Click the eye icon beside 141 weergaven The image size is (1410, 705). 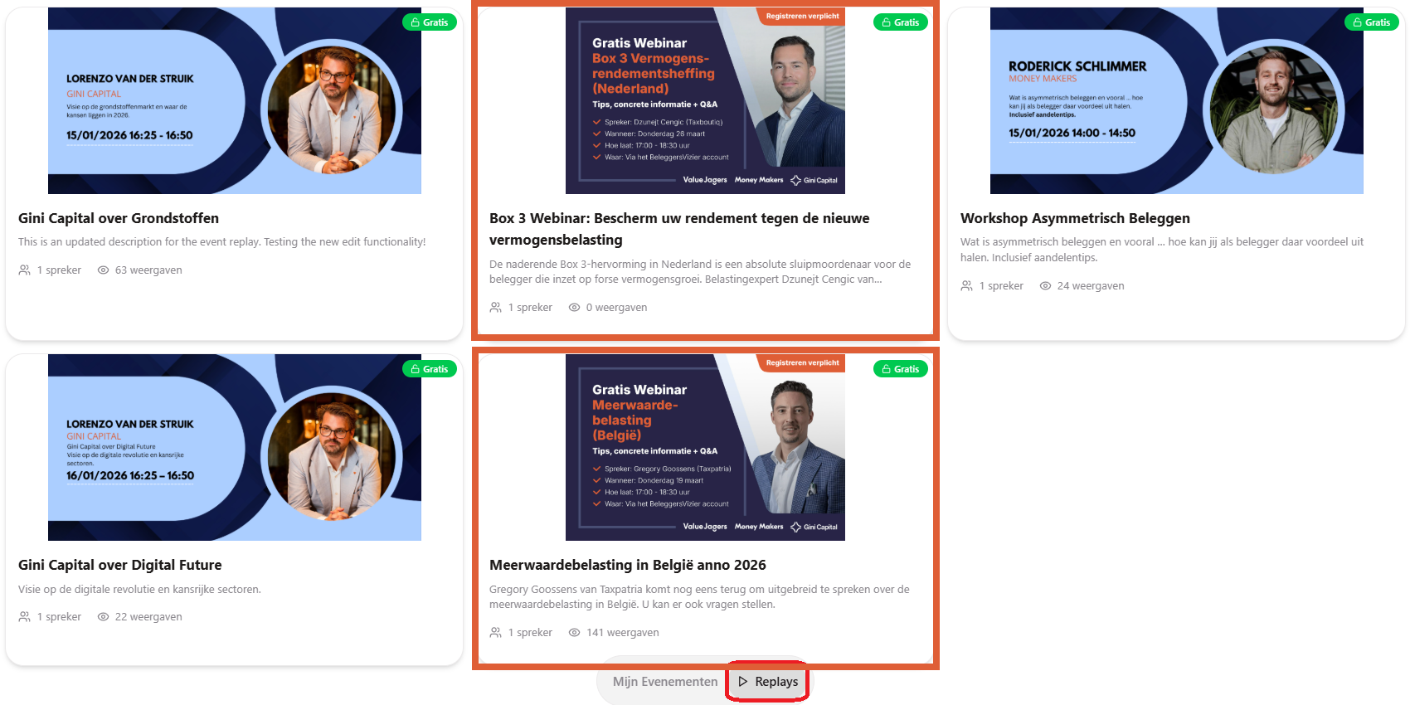(574, 633)
